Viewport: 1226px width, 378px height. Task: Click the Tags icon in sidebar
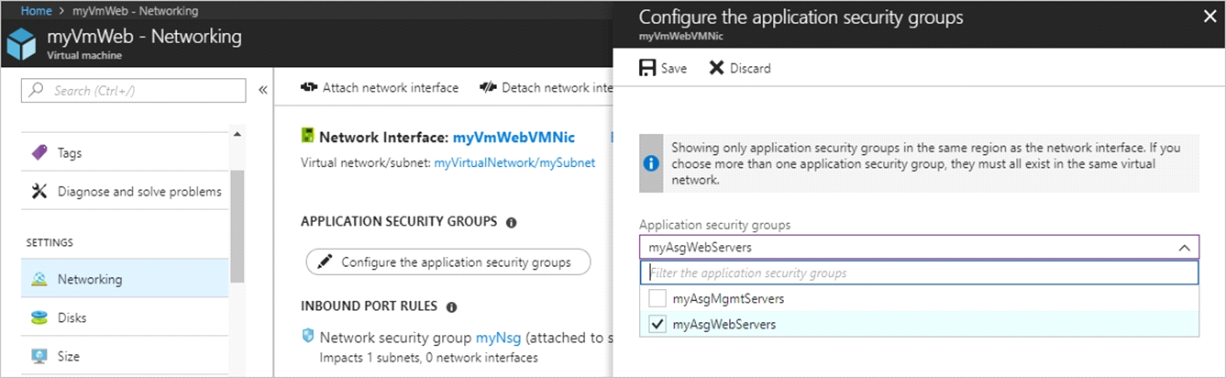pyautogui.click(x=39, y=153)
